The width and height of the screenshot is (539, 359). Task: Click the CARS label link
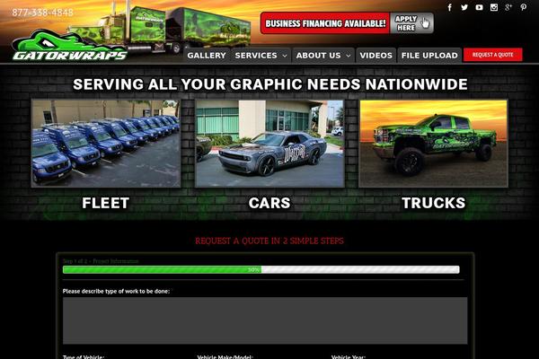coord(269,203)
